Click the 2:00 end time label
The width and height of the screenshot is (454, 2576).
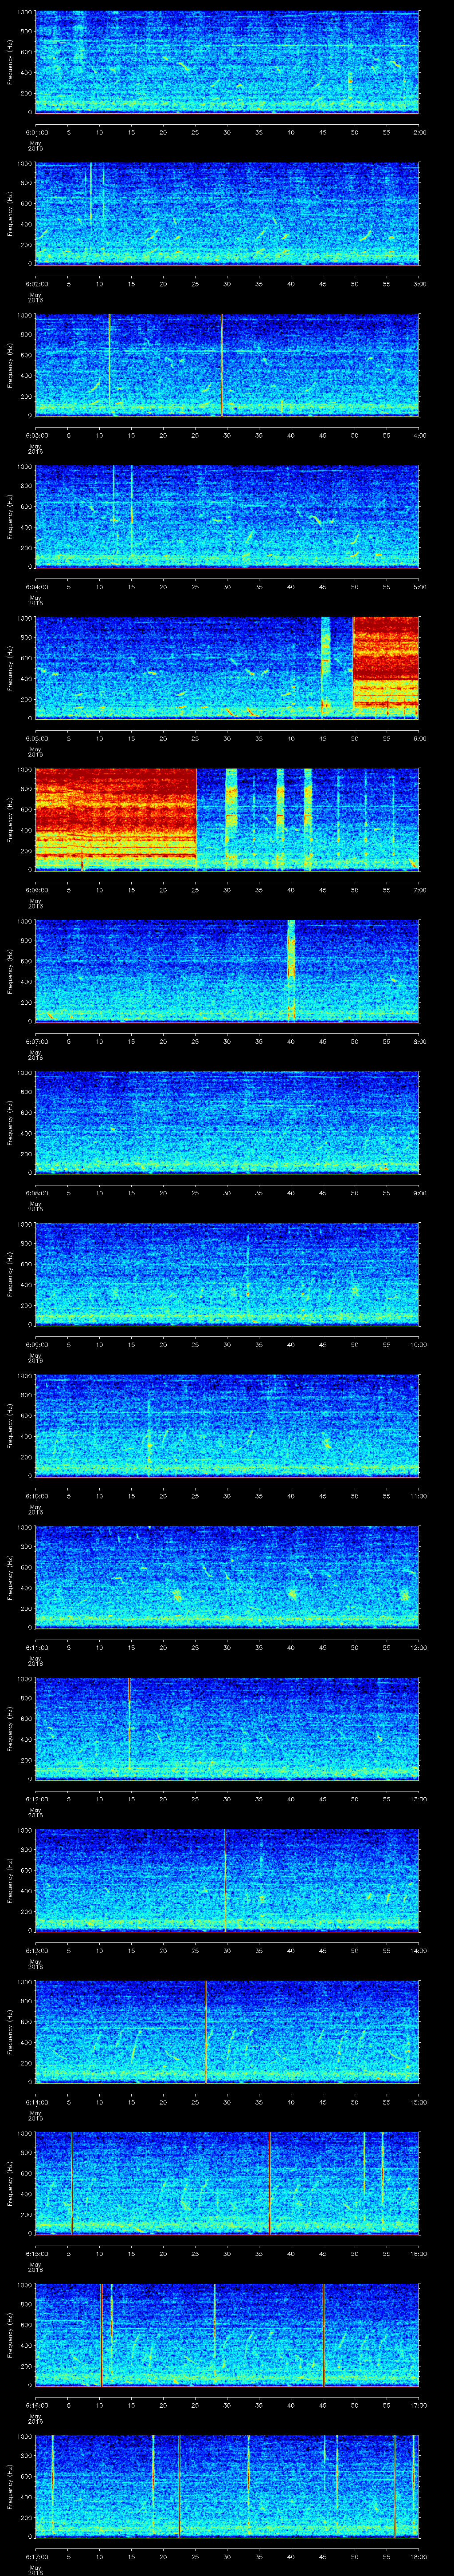click(x=419, y=132)
